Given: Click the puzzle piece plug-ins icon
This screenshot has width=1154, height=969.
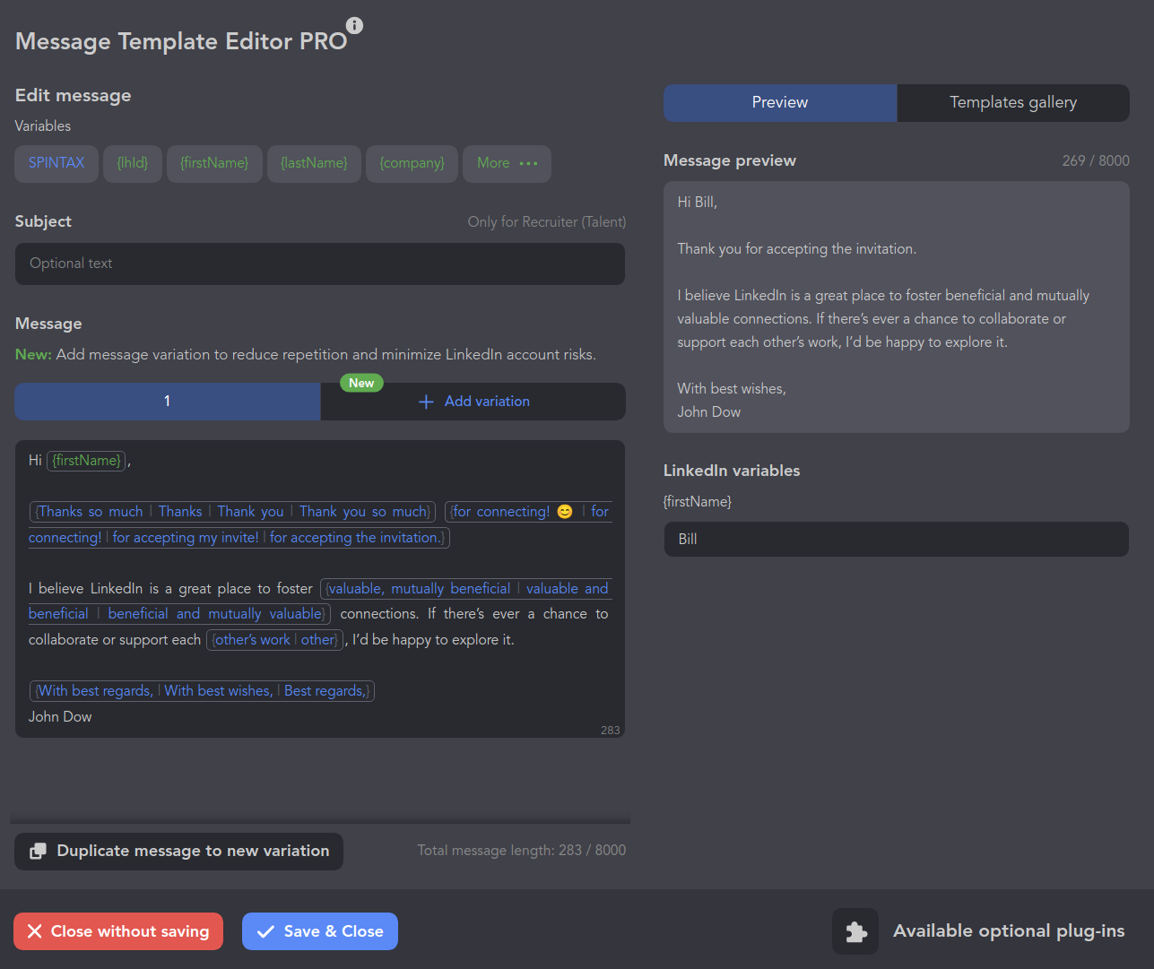Looking at the screenshot, I should (x=855, y=931).
